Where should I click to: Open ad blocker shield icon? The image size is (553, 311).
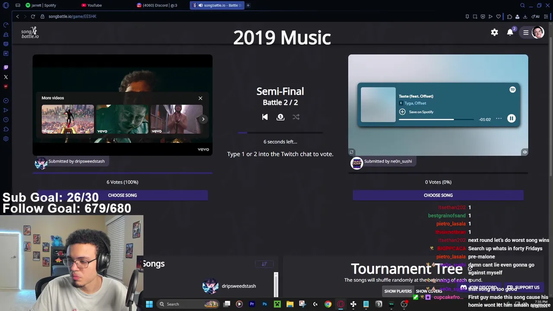click(x=483, y=16)
